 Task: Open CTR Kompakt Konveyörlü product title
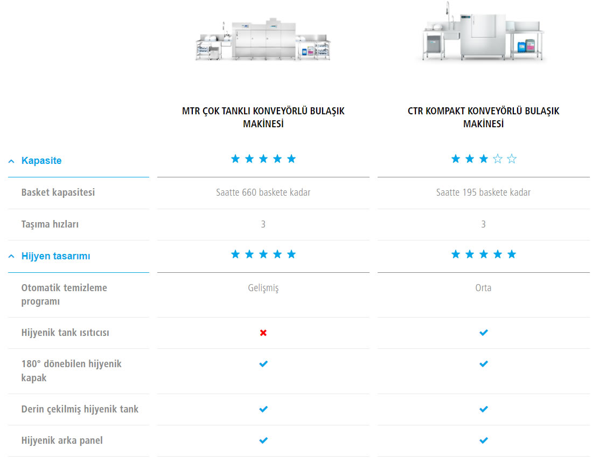point(483,117)
